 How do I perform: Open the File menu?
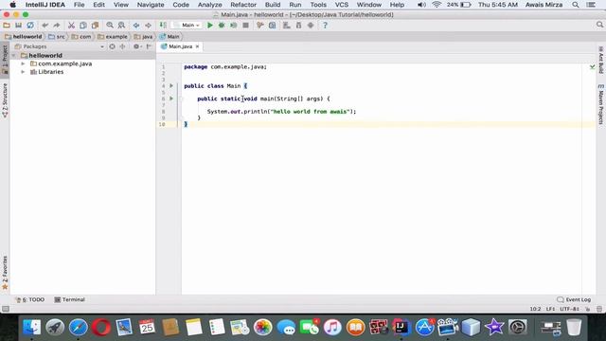(79, 5)
